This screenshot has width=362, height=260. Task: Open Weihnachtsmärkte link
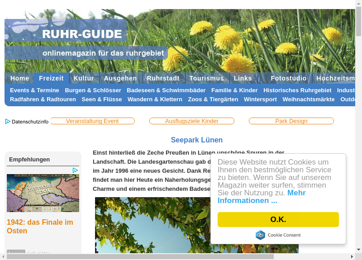click(309, 99)
